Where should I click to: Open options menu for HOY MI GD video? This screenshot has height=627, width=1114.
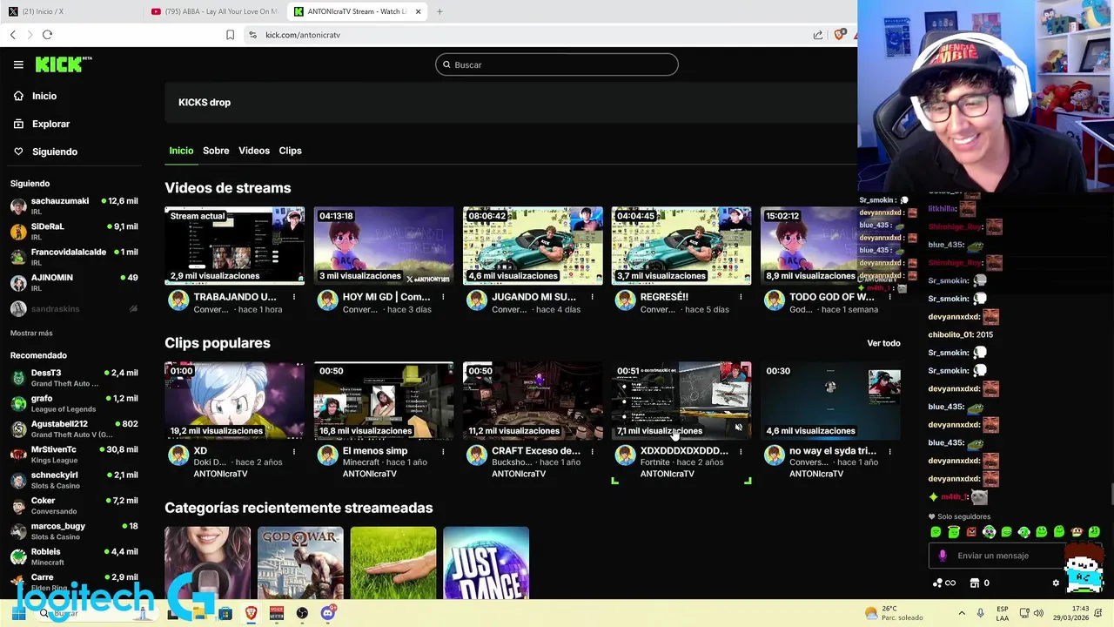click(x=443, y=297)
